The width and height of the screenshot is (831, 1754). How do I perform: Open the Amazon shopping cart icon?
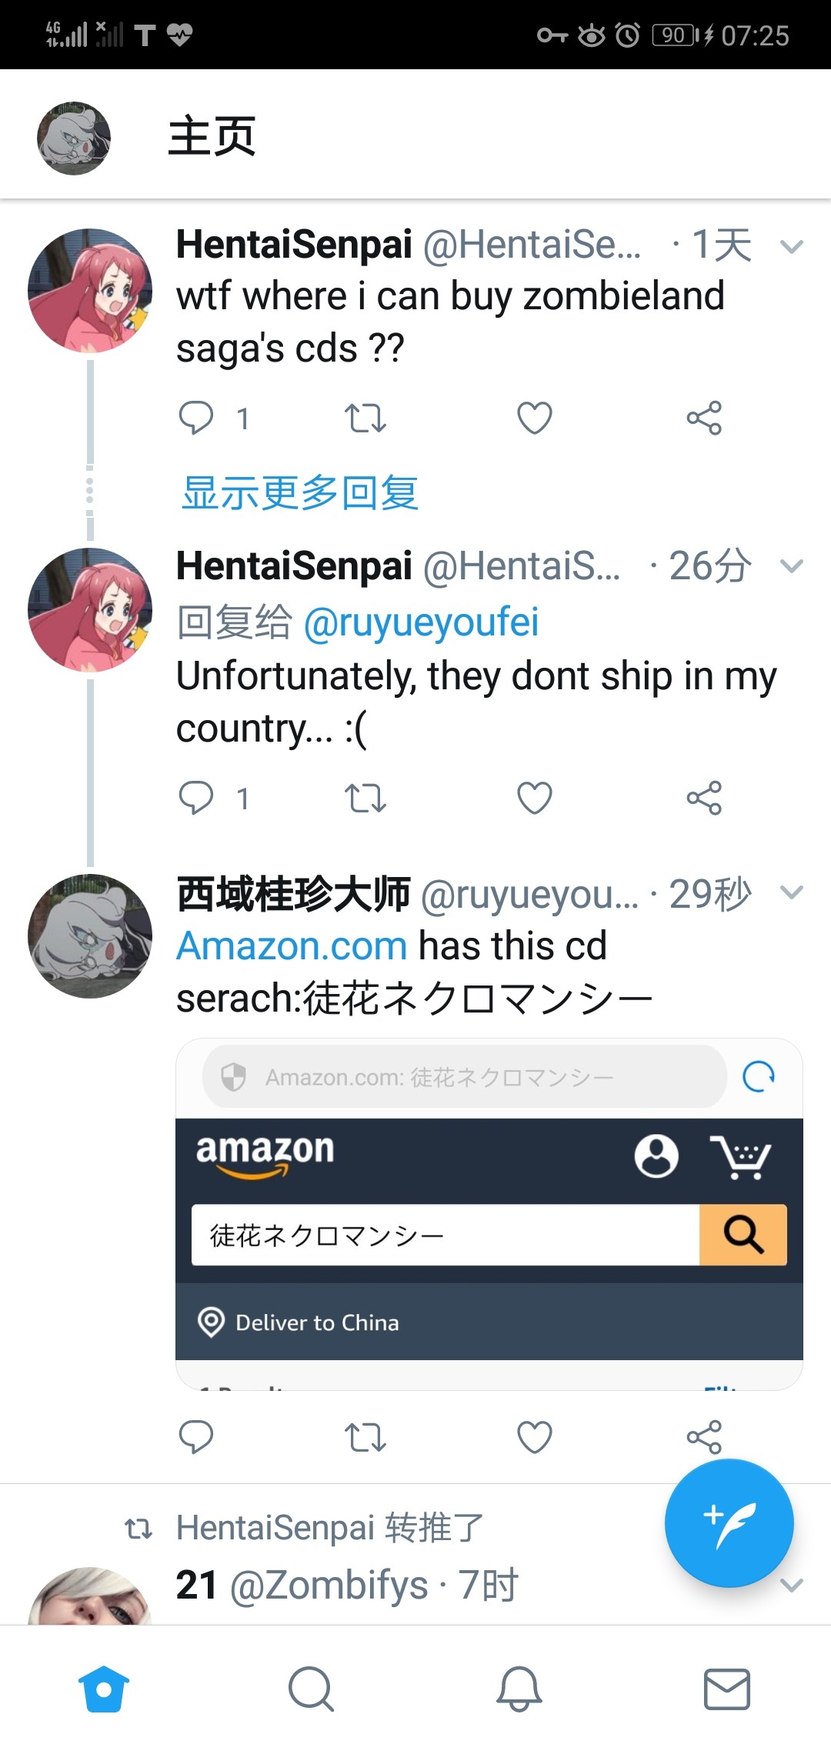coord(739,1155)
